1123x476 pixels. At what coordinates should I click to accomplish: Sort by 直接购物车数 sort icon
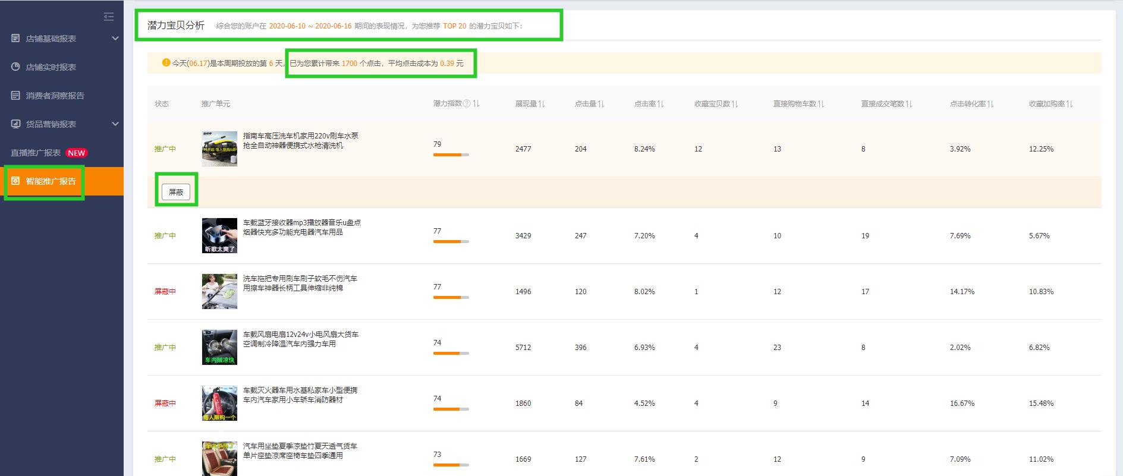coord(821,104)
